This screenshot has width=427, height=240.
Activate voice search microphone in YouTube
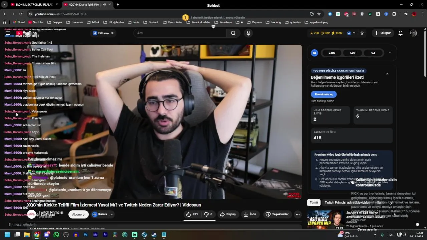tap(248, 33)
